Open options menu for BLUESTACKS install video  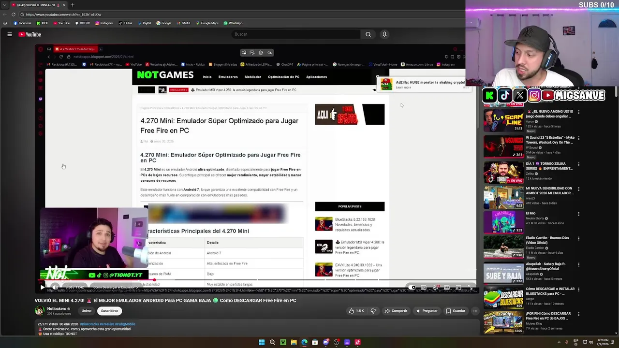point(578,290)
